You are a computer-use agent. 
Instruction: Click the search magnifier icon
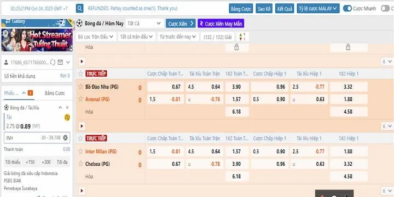80,8
